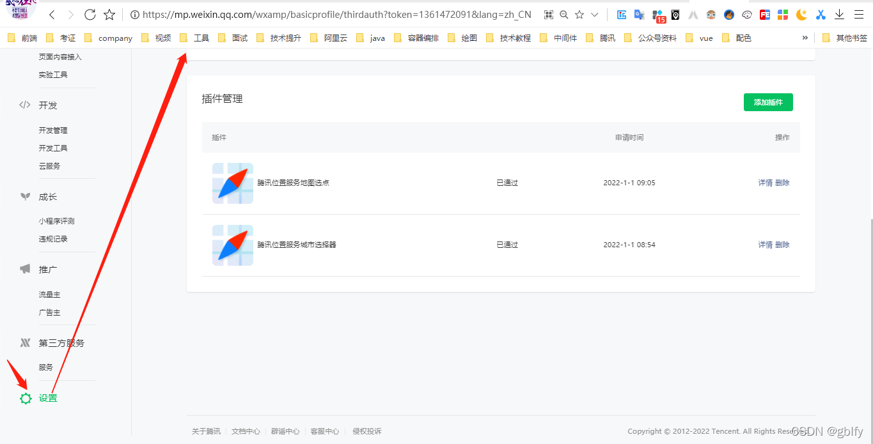
Task: Open 云服务 in the sidebar
Action: [49, 166]
